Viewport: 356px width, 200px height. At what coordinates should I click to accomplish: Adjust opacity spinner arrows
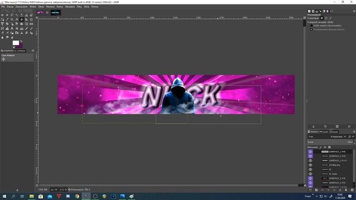pos(354,142)
